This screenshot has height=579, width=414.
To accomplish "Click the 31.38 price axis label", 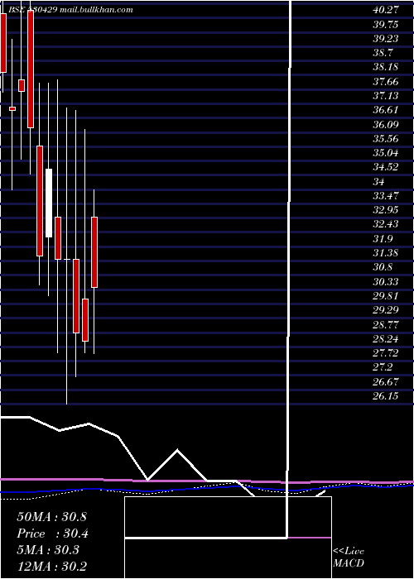I will (x=386, y=253).
